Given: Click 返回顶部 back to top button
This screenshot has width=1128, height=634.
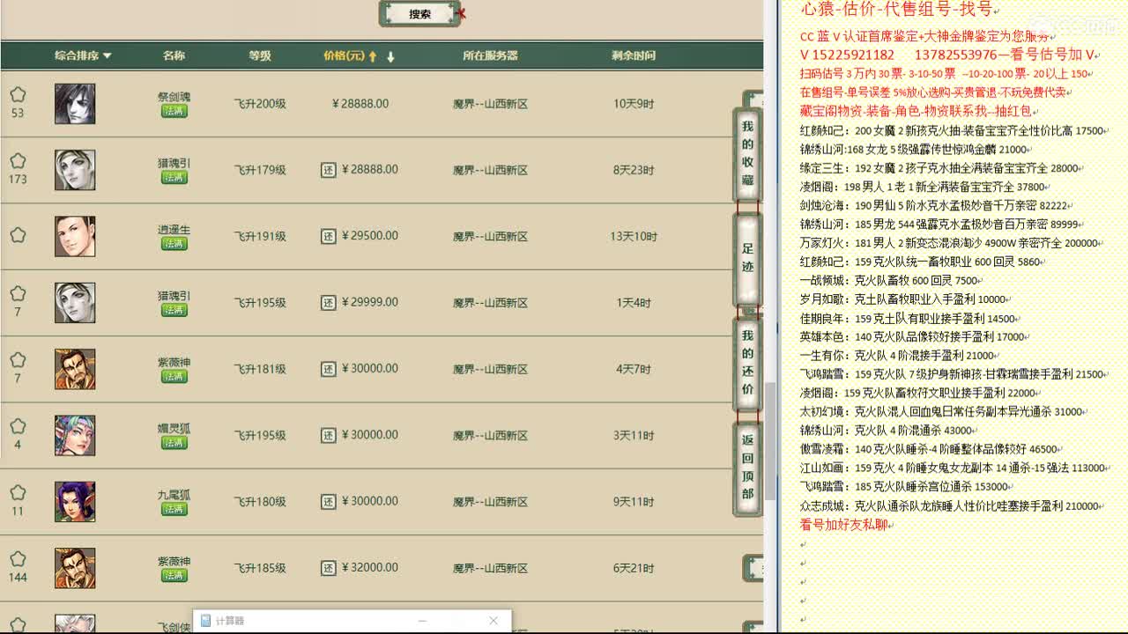Looking at the screenshot, I should point(747,467).
